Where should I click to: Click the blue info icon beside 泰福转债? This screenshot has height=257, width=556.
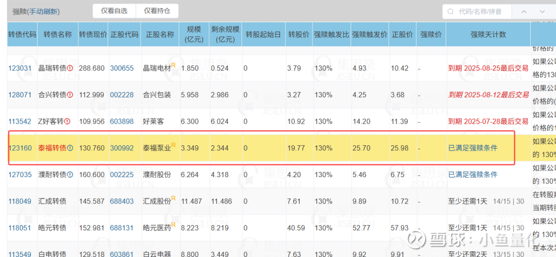(70, 148)
